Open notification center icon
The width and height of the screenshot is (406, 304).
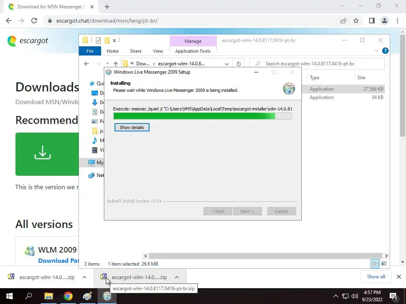coord(394,296)
